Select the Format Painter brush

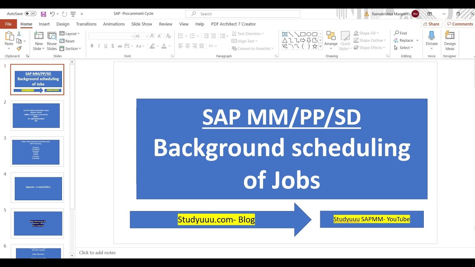pyautogui.click(x=19, y=48)
